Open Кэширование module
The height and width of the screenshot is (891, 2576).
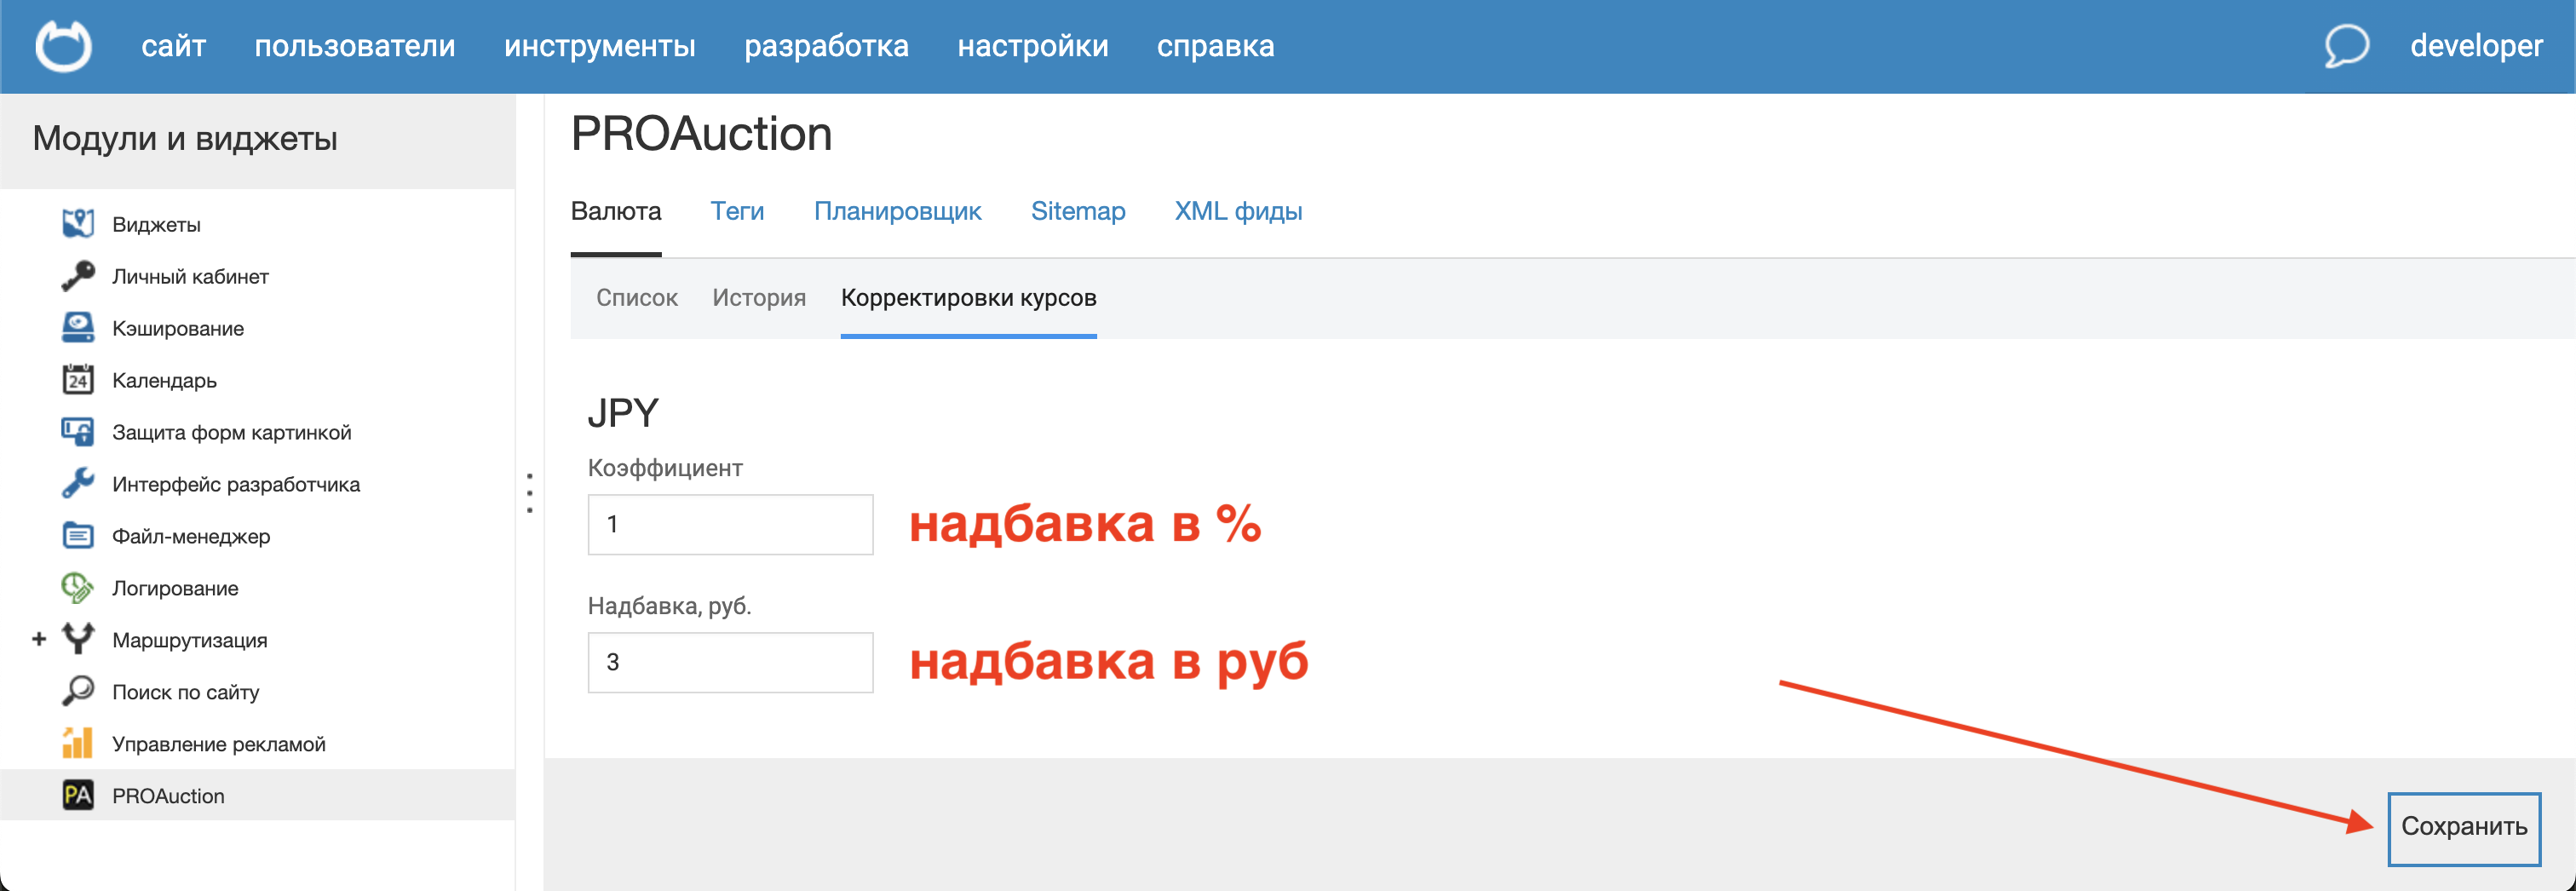click(x=178, y=328)
